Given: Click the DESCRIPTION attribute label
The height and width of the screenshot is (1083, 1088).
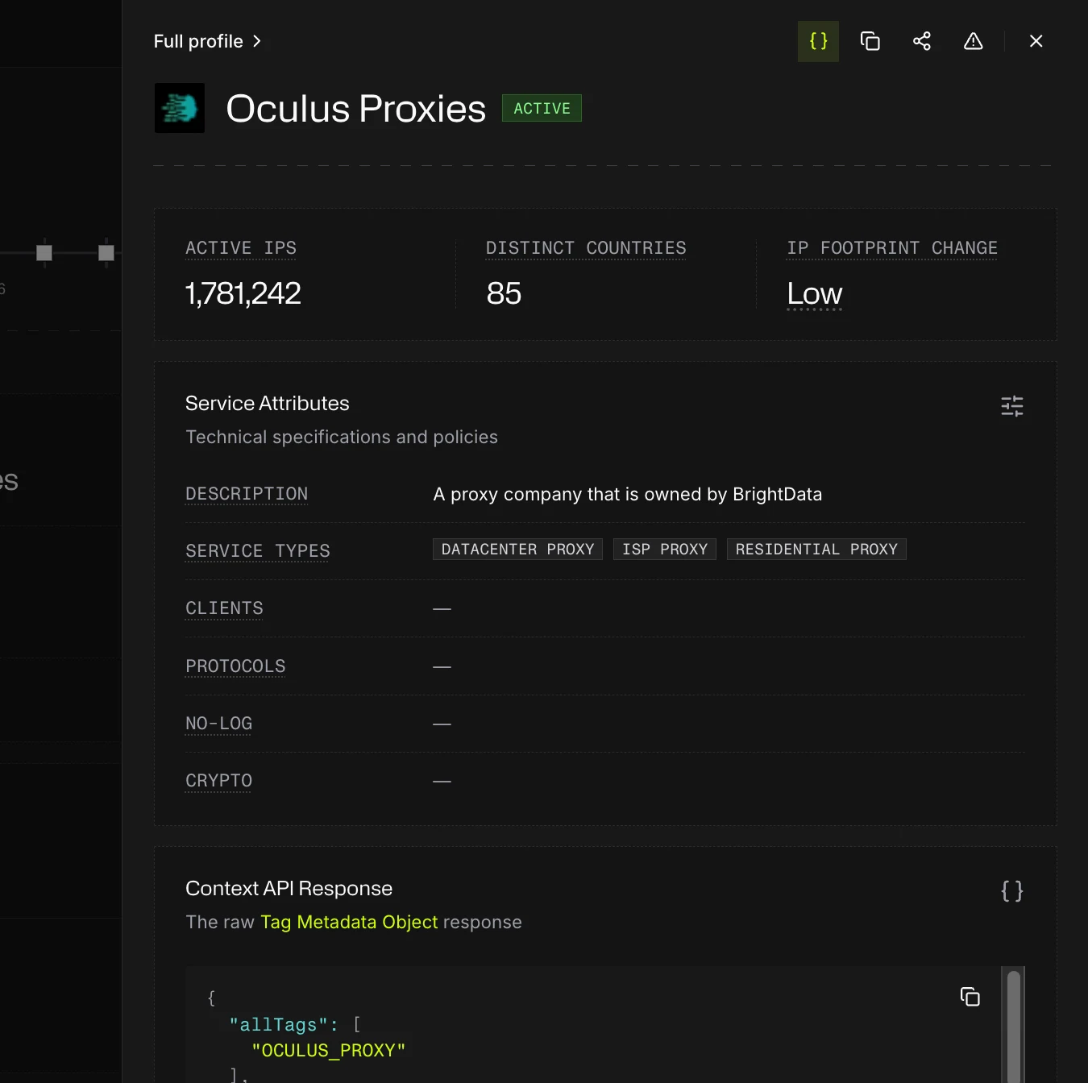Looking at the screenshot, I should [247, 494].
